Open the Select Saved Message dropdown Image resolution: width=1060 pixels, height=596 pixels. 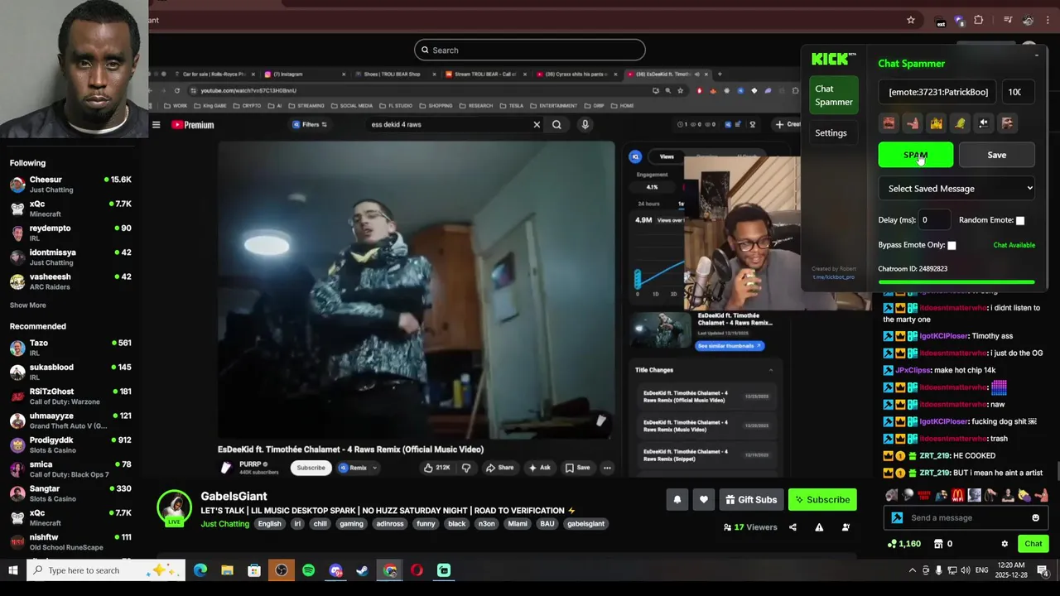click(x=958, y=189)
